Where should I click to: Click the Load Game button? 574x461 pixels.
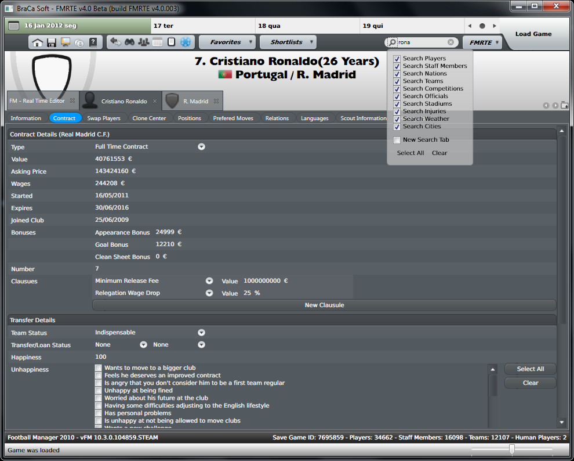(533, 34)
